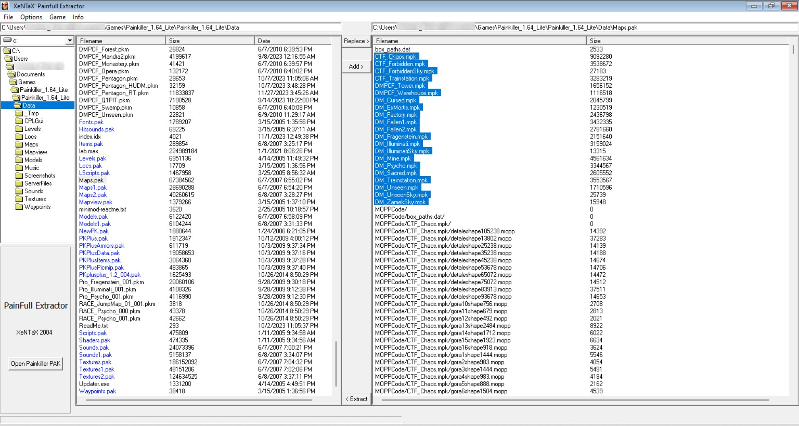Click the left file list vertical scrollbar
The height and width of the screenshot is (426, 799).
click(x=336, y=364)
